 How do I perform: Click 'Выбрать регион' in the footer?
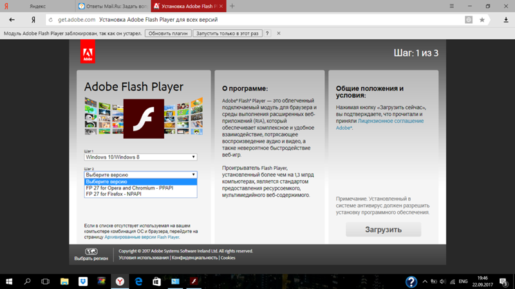click(x=91, y=258)
